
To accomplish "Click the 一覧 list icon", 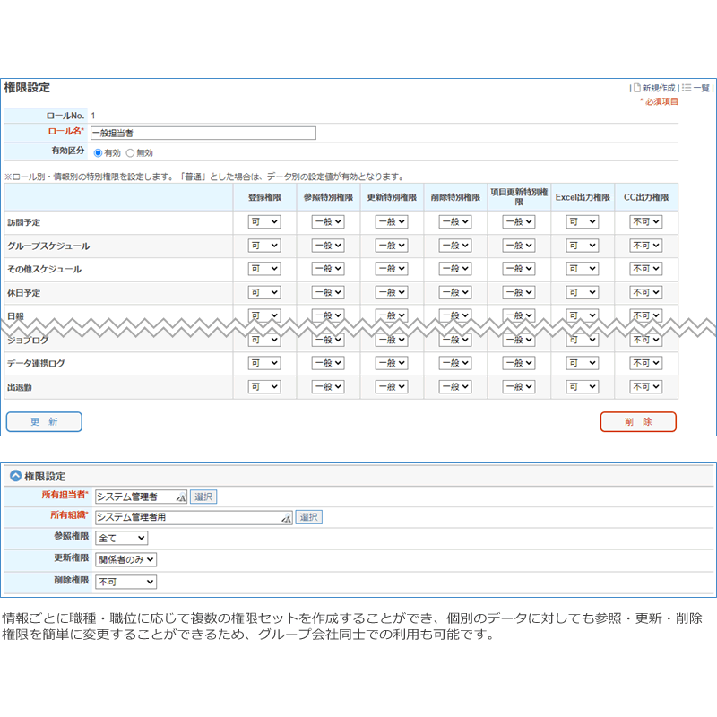I will pos(687,88).
